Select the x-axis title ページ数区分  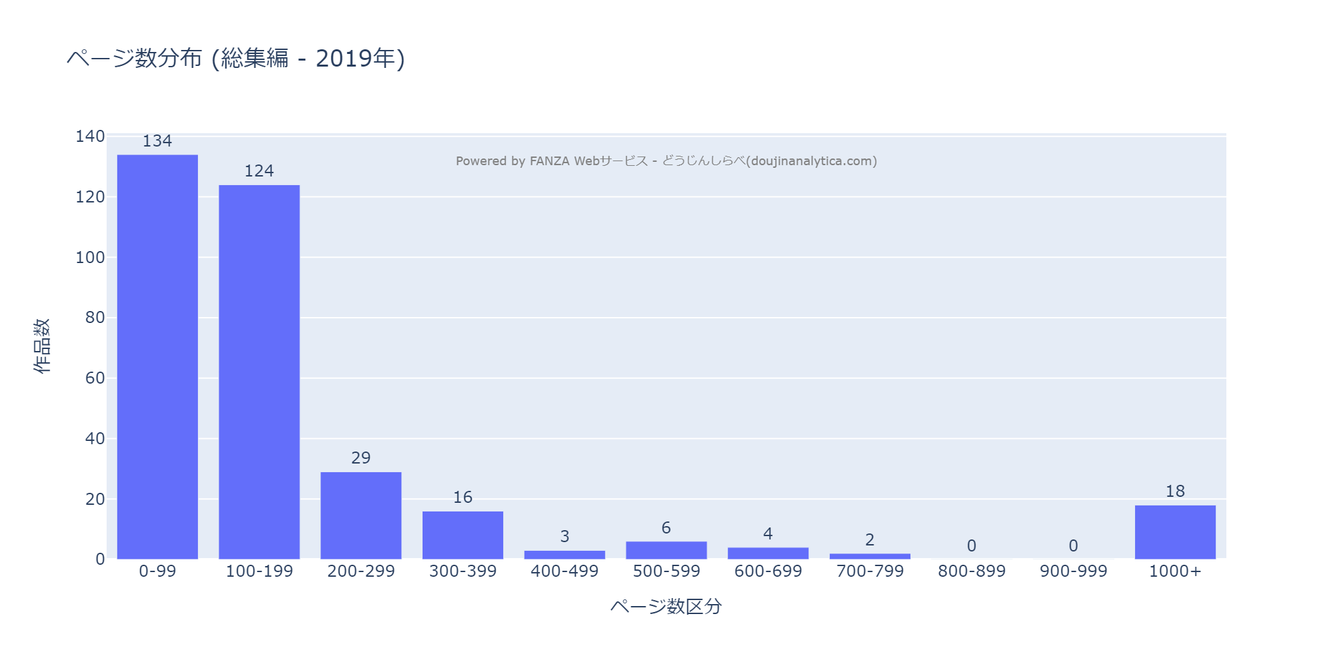[x=666, y=607]
